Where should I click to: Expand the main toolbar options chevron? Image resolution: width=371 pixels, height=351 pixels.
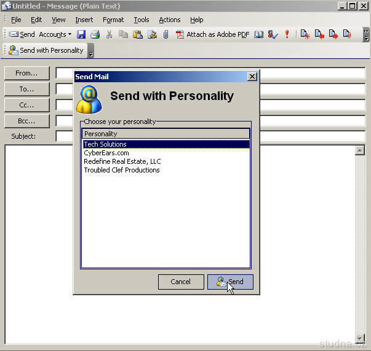click(x=366, y=35)
